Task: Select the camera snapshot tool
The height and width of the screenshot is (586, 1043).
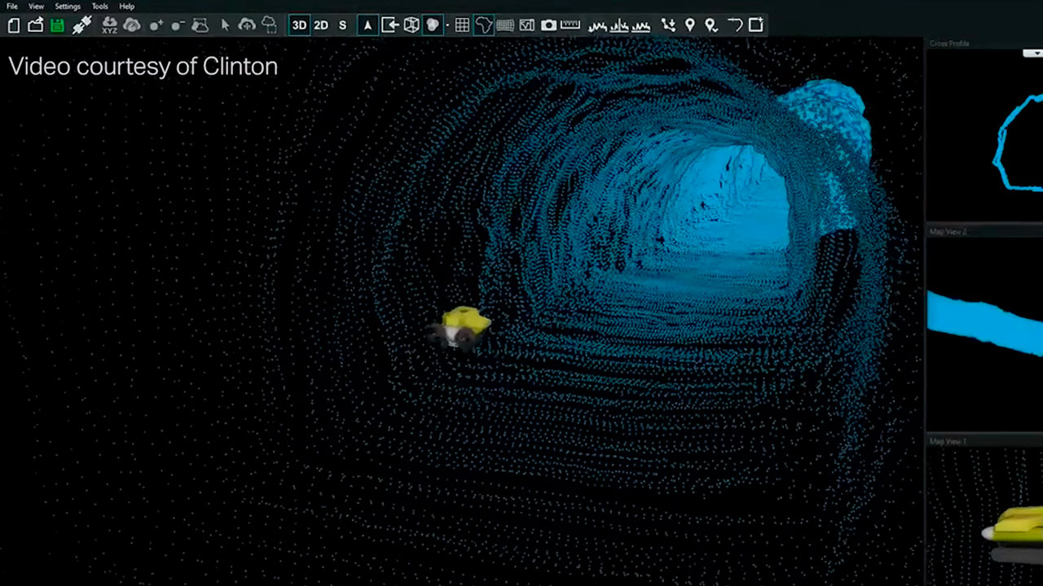Action: [x=548, y=25]
